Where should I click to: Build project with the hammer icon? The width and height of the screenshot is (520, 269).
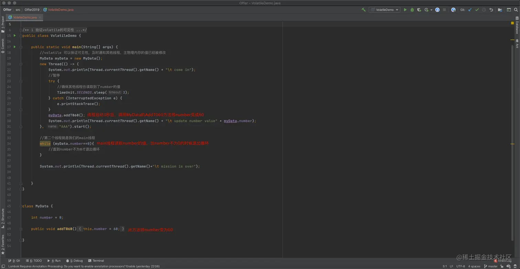(364, 10)
